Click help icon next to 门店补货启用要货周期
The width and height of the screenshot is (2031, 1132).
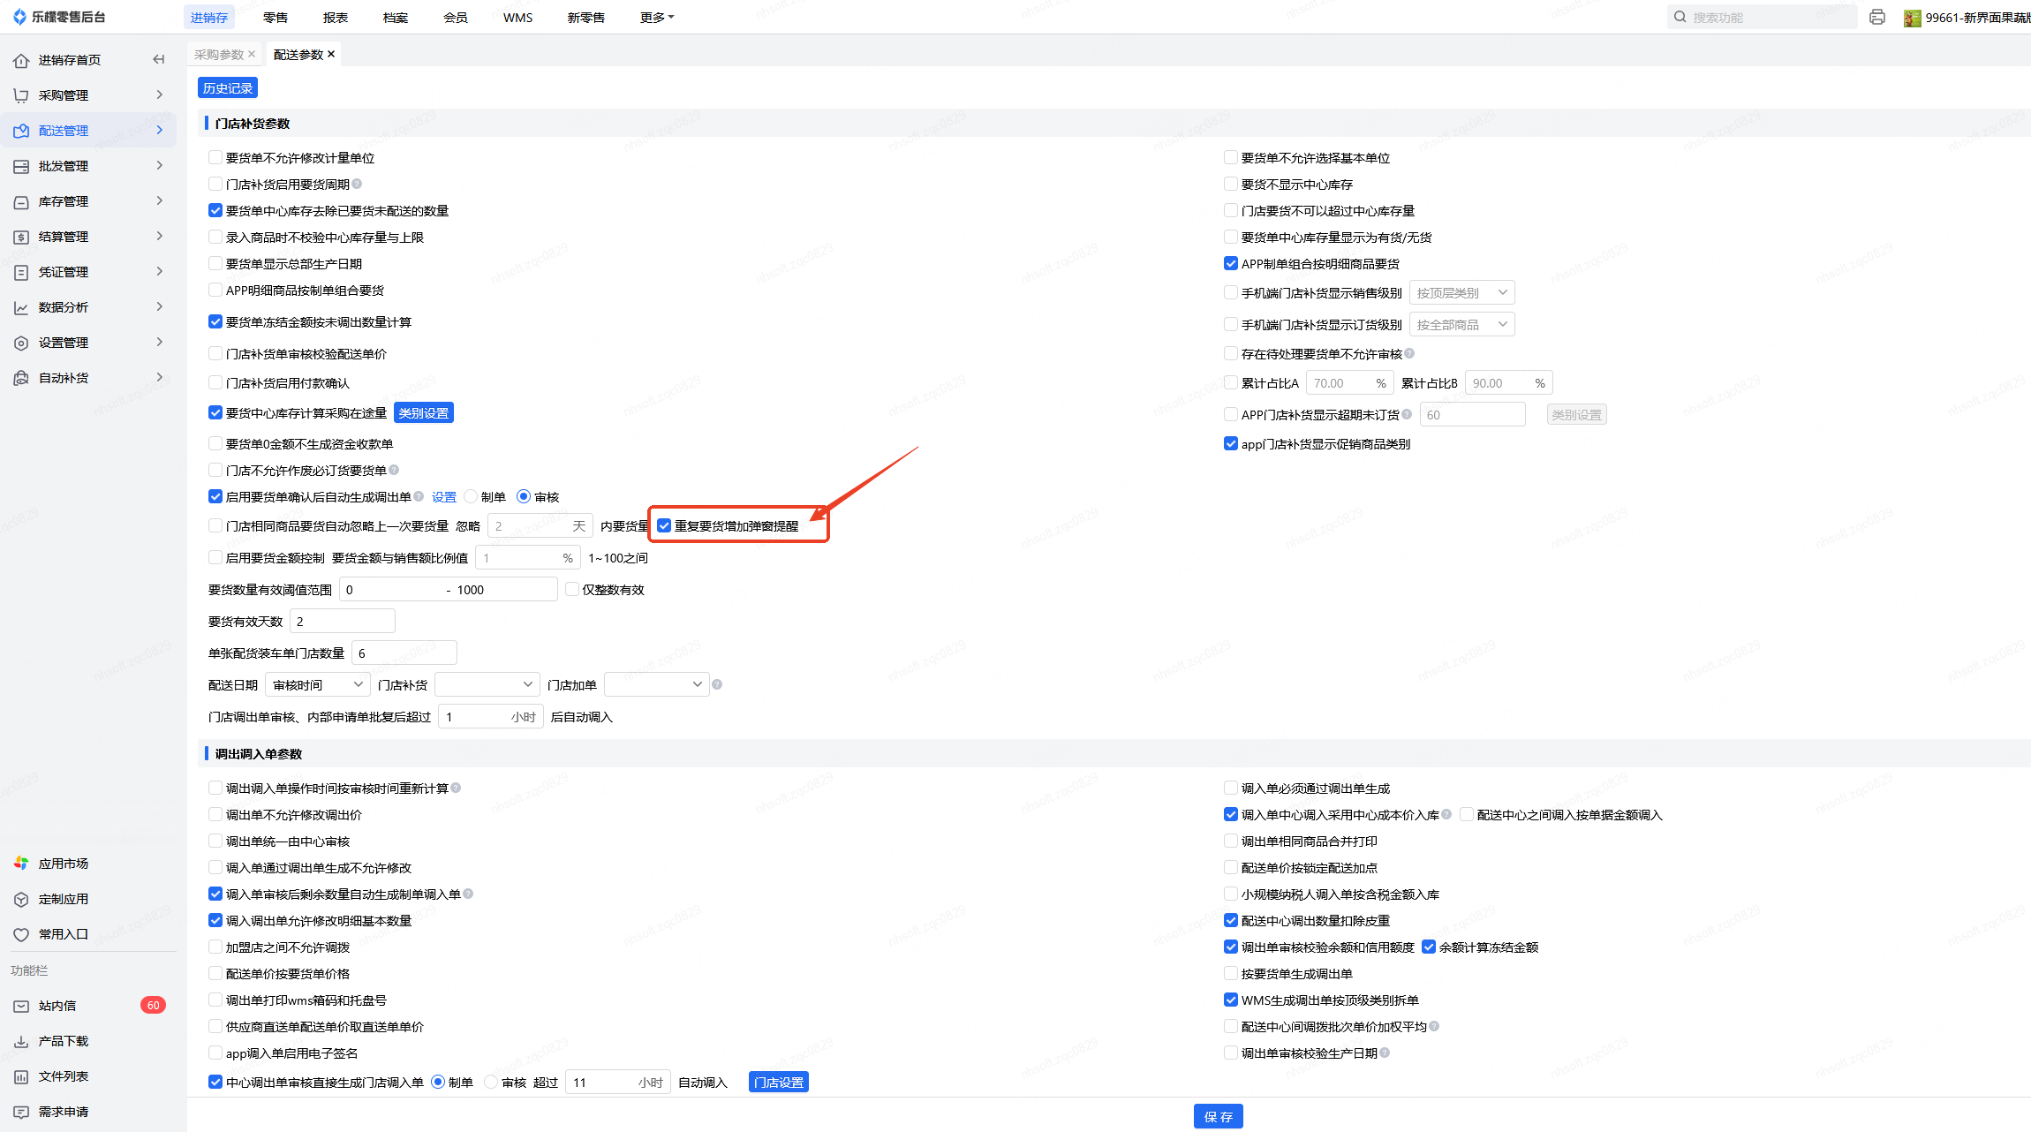point(357,184)
